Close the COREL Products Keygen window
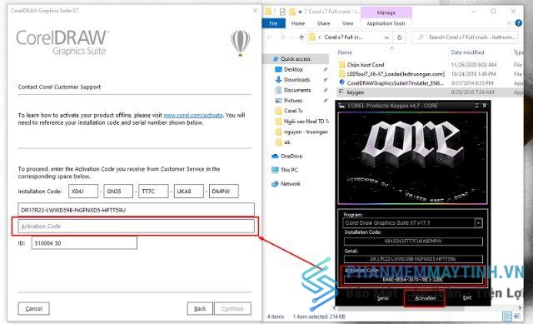Image resolution: width=533 pixels, height=324 pixels. 485,106
